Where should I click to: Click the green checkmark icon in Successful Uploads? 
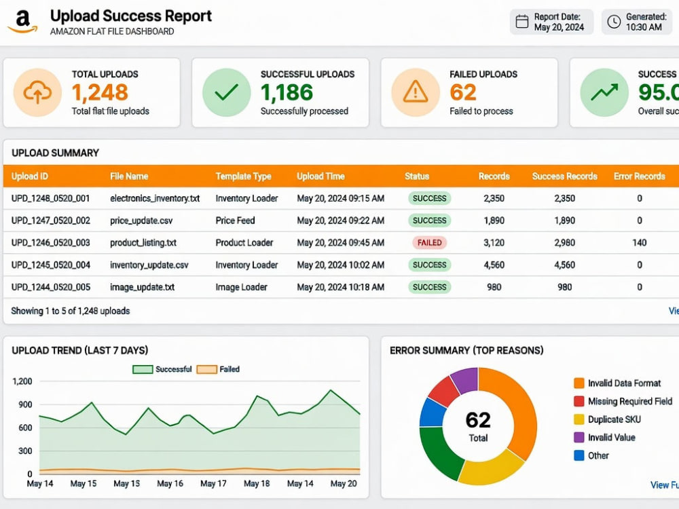(x=227, y=92)
